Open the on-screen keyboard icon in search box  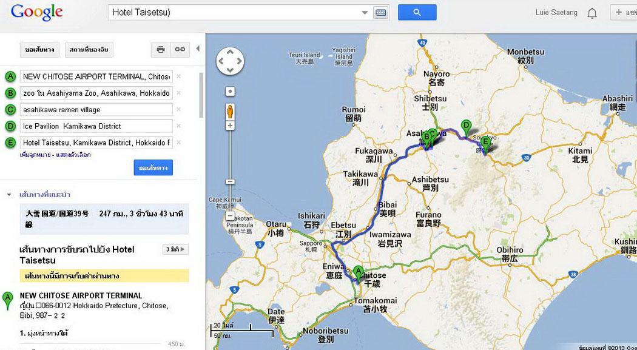pyautogui.click(x=380, y=13)
